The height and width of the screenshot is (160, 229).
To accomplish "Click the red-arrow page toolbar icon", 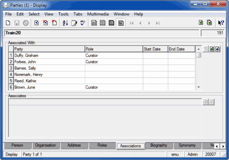I will coord(54,23).
